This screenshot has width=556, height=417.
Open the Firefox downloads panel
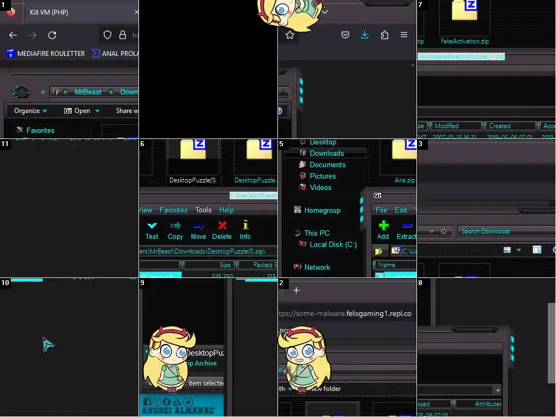[x=364, y=35]
